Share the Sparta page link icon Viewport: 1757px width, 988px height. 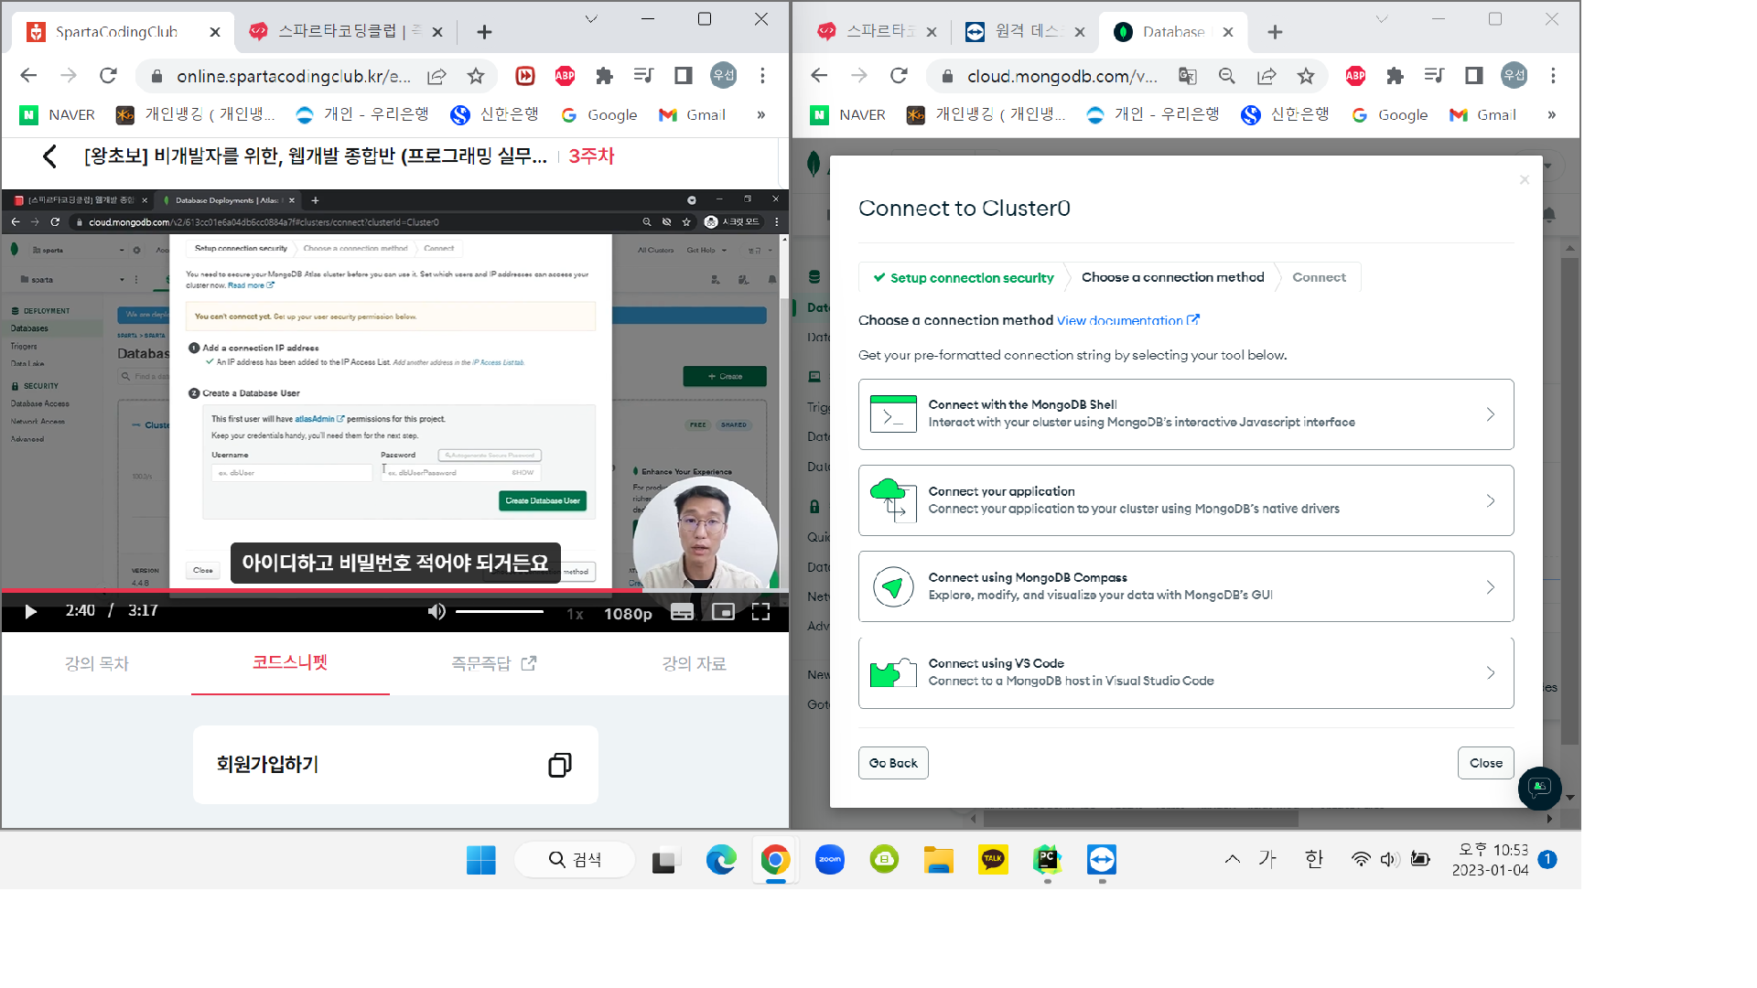pos(437,76)
